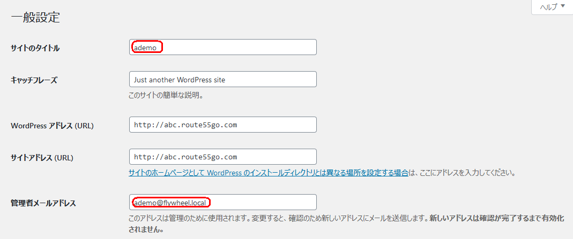
Task: Click the キャッチフレーズ input field
Action: click(x=223, y=79)
